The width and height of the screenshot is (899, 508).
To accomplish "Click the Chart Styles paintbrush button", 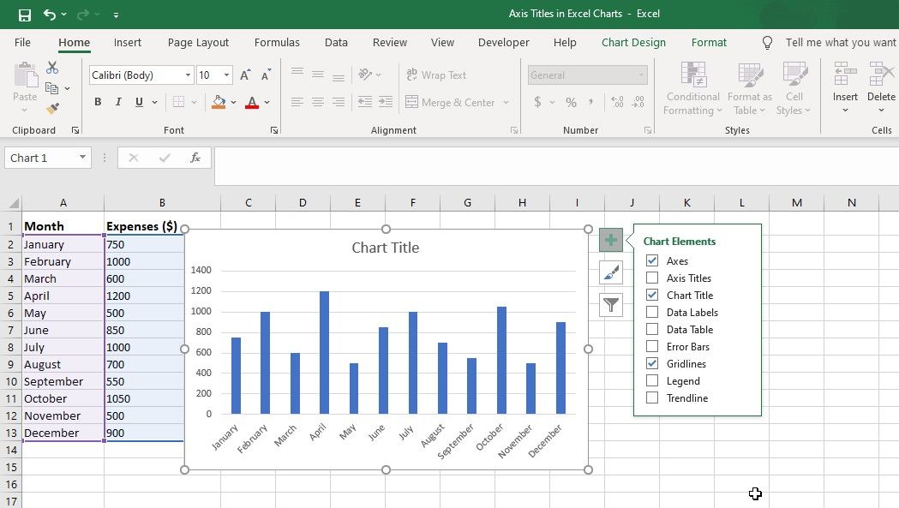I will [611, 273].
